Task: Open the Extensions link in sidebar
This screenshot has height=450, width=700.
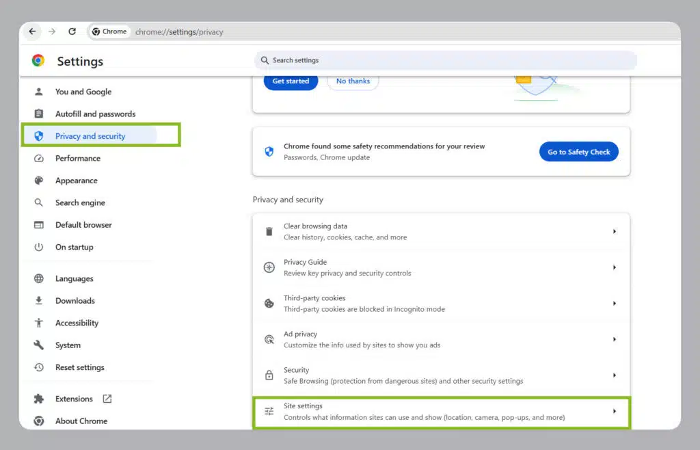Action: coord(74,399)
